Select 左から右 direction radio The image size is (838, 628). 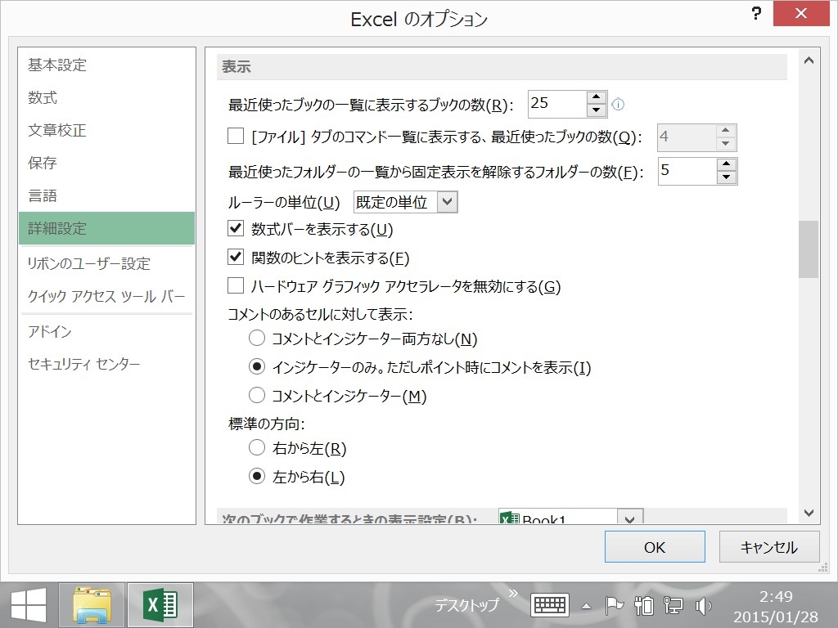click(x=257, y=476)
